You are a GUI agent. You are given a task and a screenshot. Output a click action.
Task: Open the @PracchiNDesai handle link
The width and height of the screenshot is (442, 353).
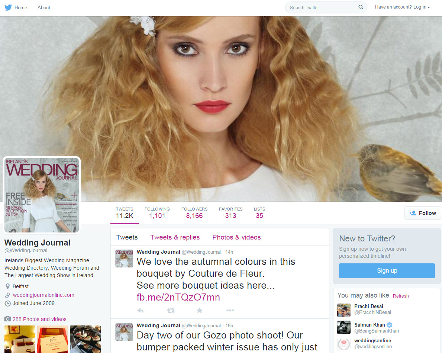coord(372,312)
